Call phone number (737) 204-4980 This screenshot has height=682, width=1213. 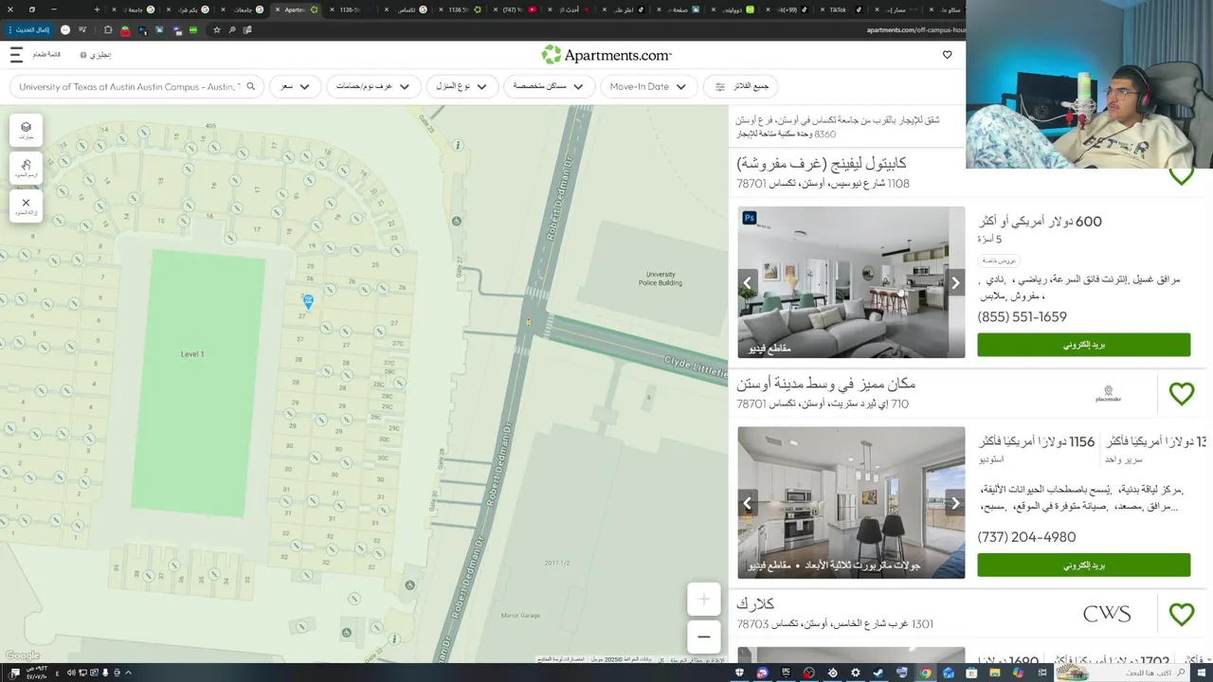click(1026, 537)
